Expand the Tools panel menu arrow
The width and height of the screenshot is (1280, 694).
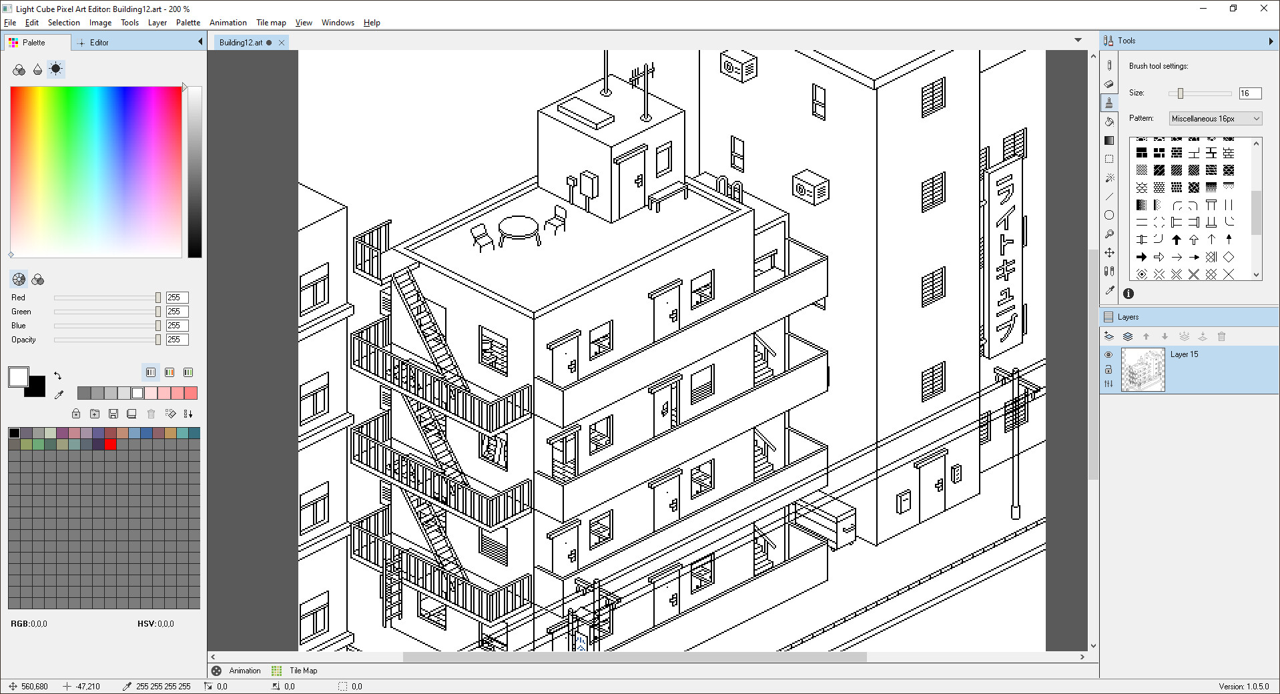1272,40
